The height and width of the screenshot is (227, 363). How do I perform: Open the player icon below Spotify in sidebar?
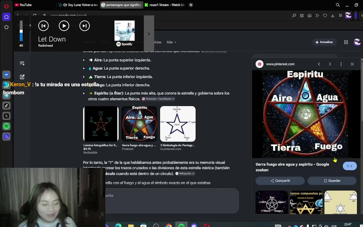pyautogui.click(x=7, y=137)
